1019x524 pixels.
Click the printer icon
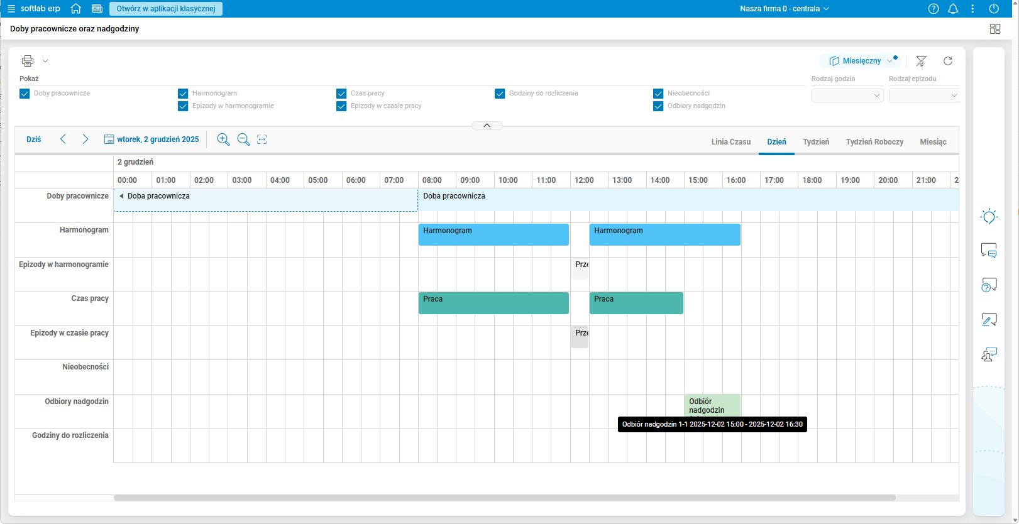click(x=28, y=61)
